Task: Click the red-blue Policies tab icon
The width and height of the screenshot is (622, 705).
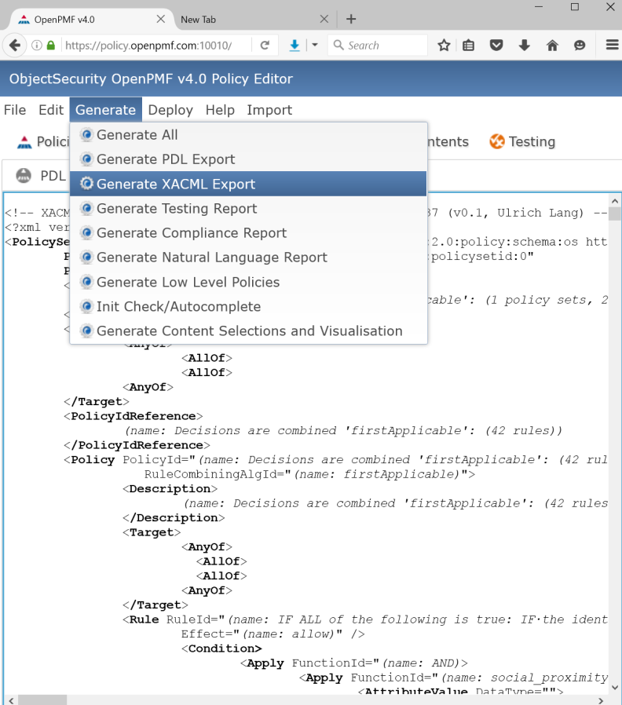Action: pos(24,142)
